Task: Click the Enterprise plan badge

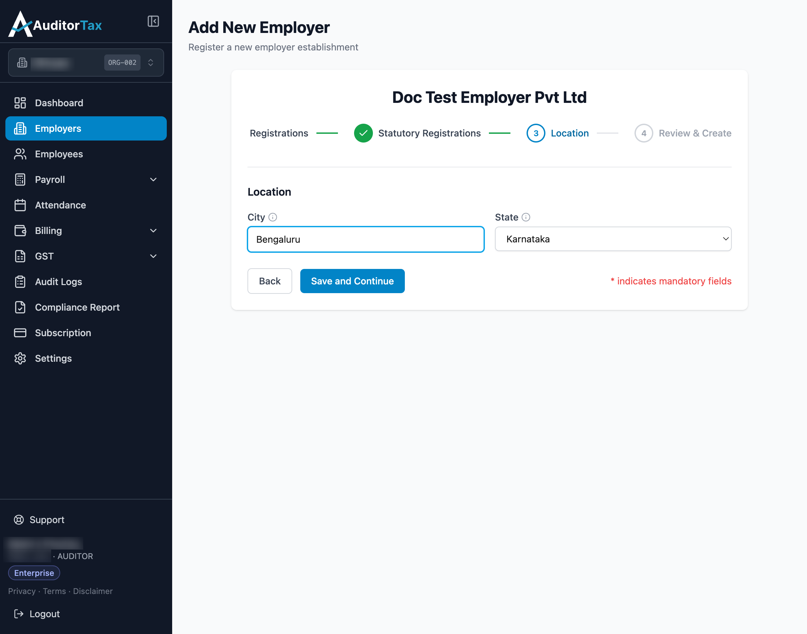Action: tap(34, 573)
